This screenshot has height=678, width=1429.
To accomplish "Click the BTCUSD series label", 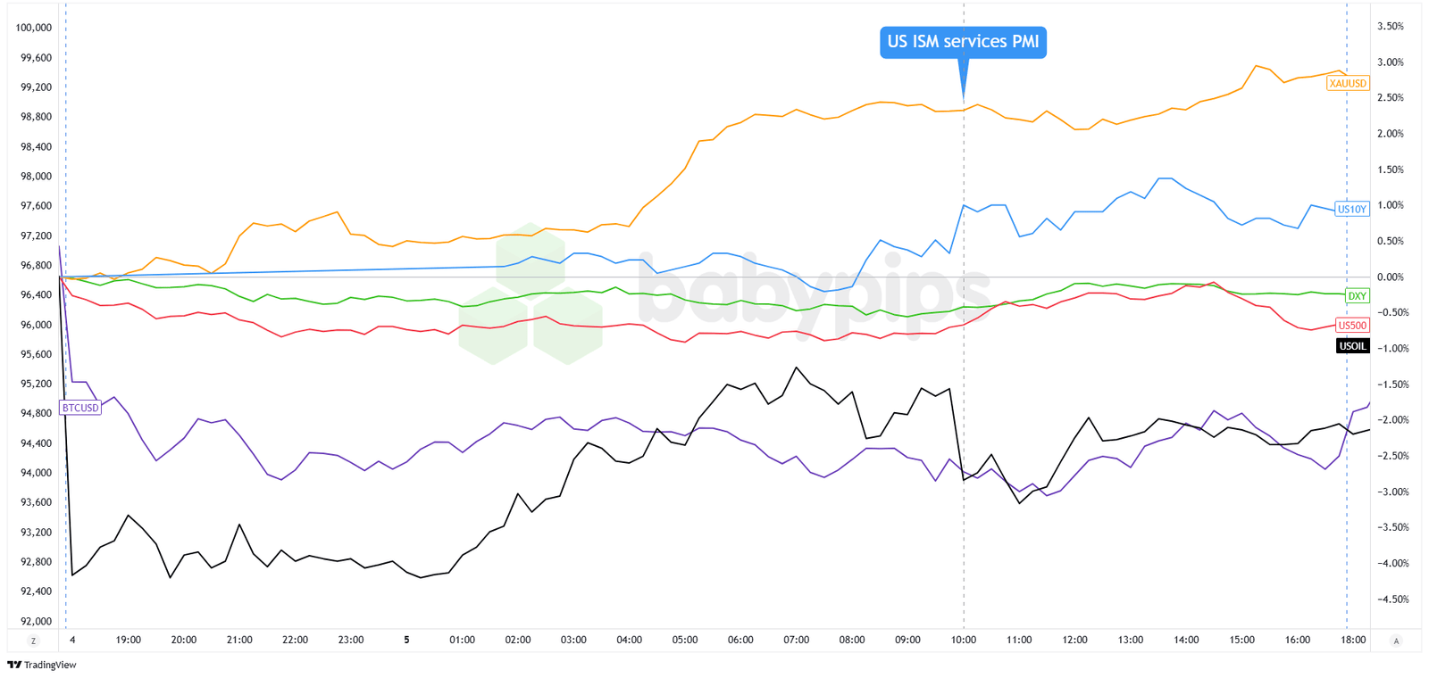I will point(80,408).
